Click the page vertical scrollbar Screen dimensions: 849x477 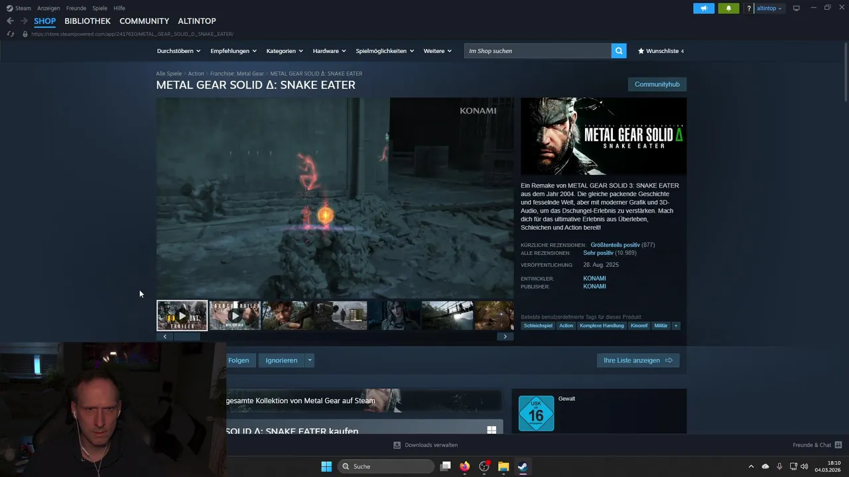tap(846, 74)
